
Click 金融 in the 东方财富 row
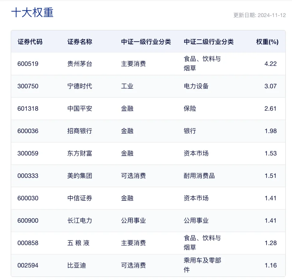[127, 153]
